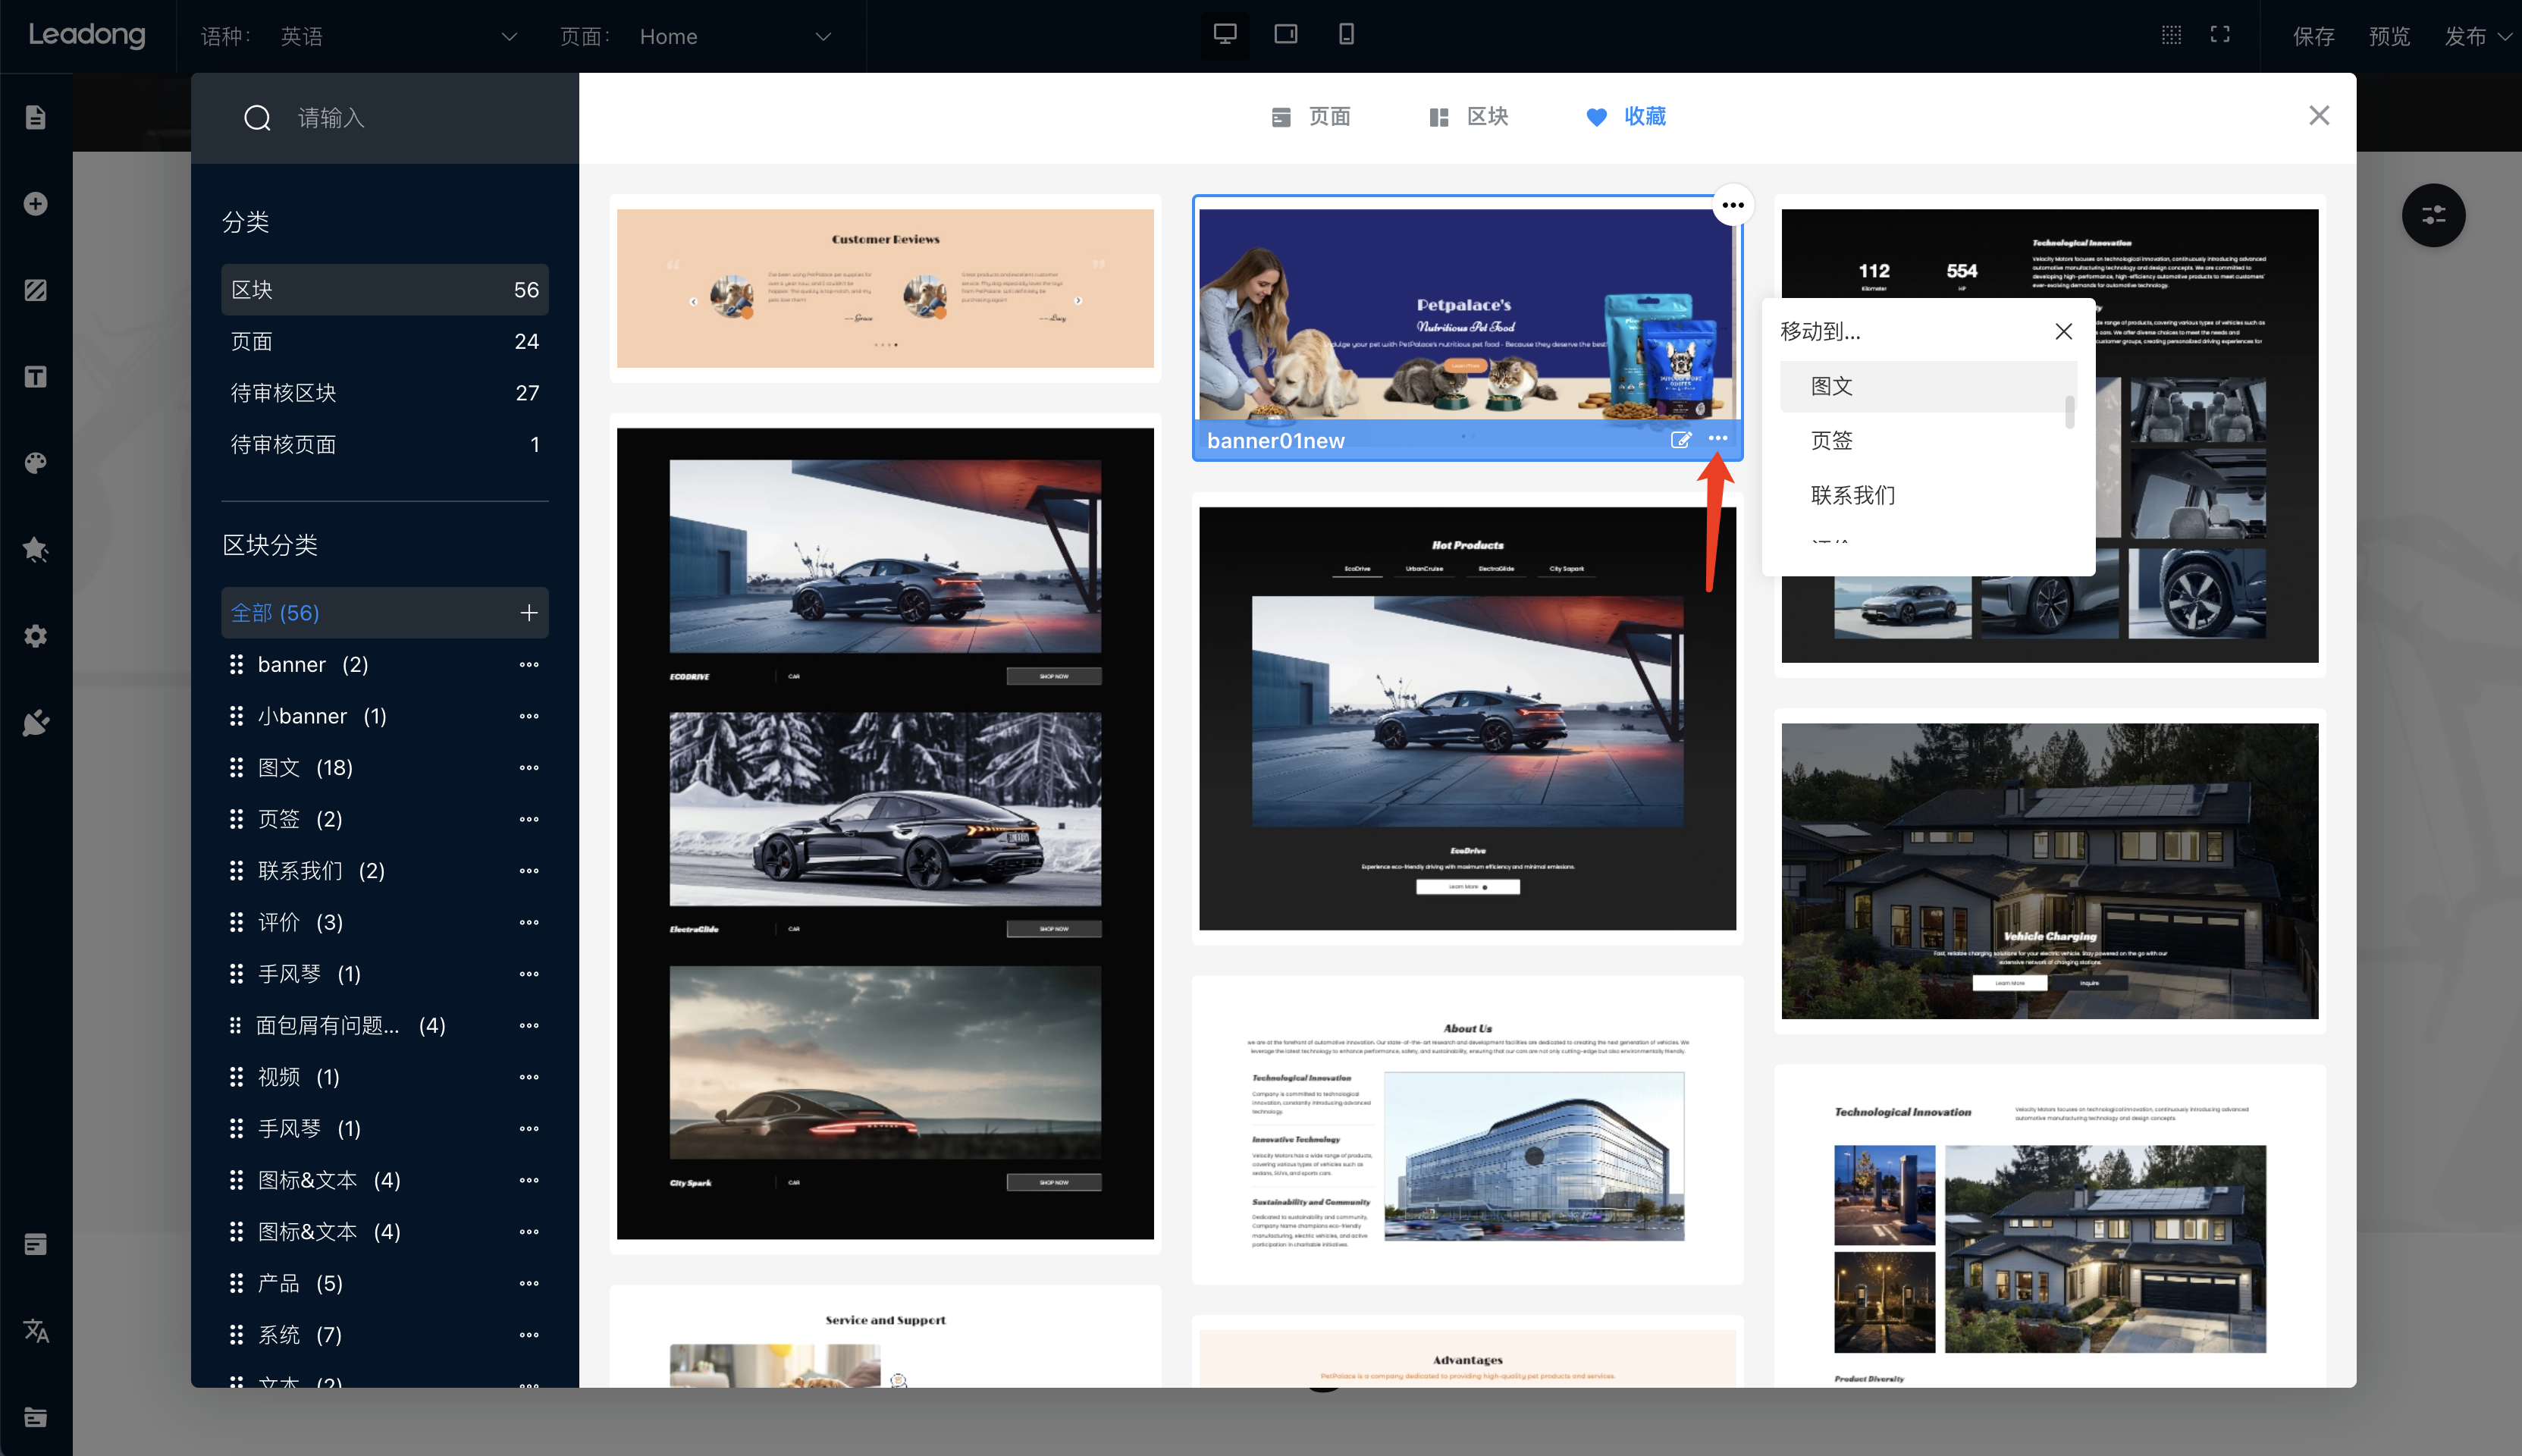Expand the 发布 publish dropdown arrow
2522x1456 pixels.
coord(2504,37)
